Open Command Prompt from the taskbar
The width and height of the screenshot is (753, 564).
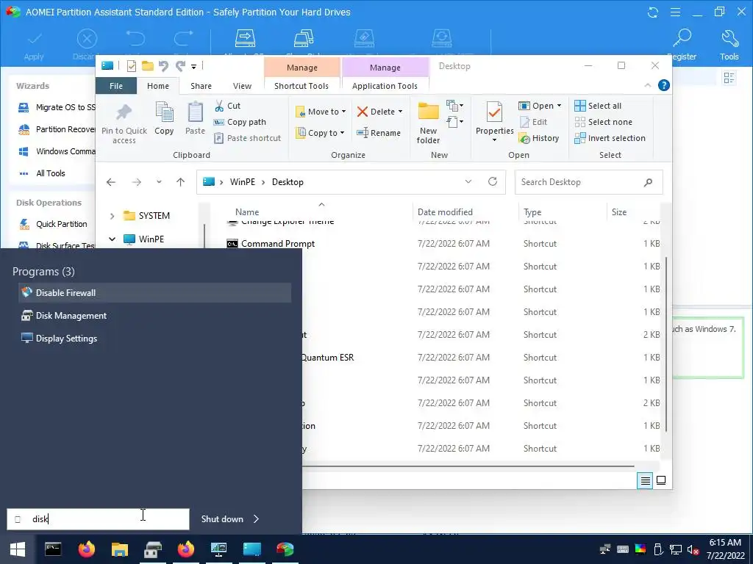(x=53, y=549)
